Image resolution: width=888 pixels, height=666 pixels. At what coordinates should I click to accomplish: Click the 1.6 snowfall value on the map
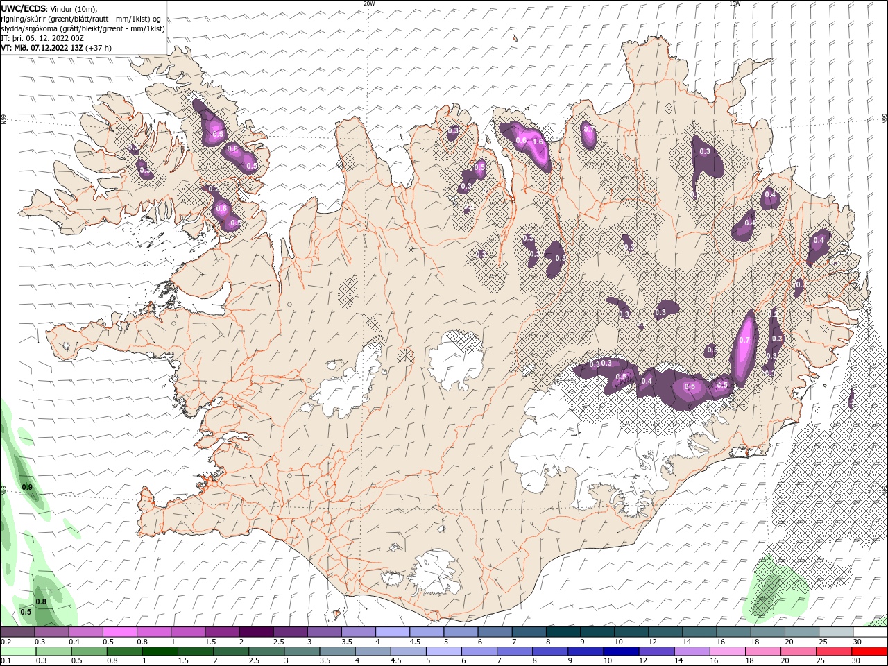coord(537,142)
